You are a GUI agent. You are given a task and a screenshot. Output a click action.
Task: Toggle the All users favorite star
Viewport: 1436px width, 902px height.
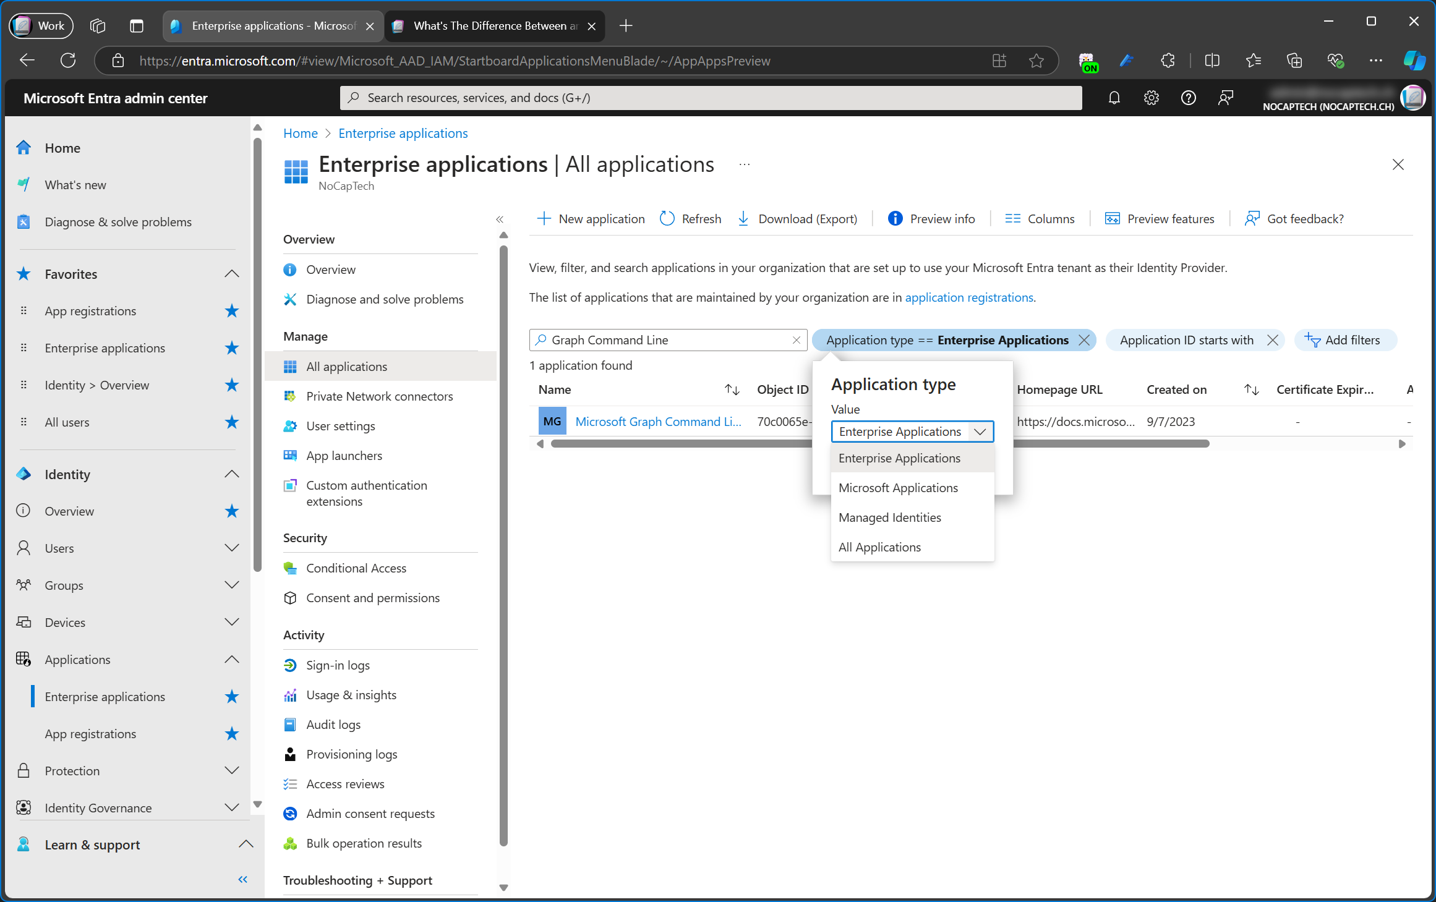click(x=232, y=422)
